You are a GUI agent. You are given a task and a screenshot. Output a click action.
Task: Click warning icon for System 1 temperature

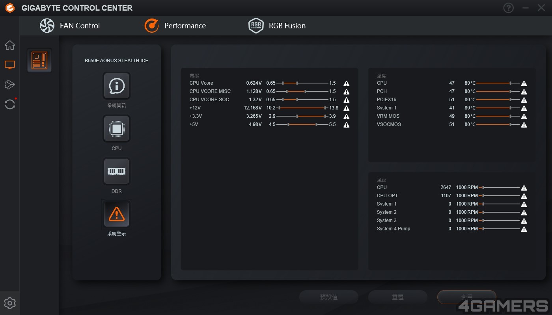click(524, 108)
